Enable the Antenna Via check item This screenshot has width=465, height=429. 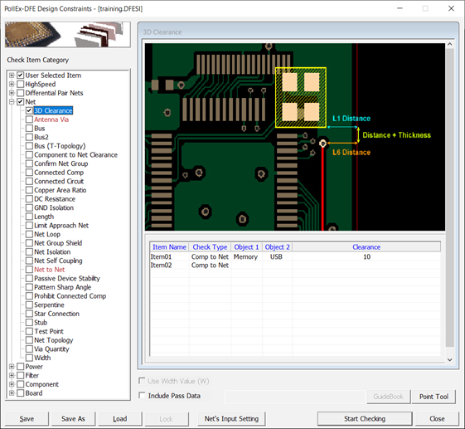[29, 119]
